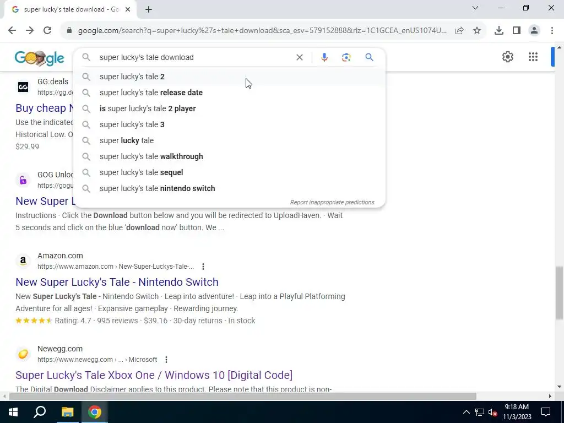564x423 pixels.
Task: Open Chrome three-dot menu
Action: coord(552,31)
